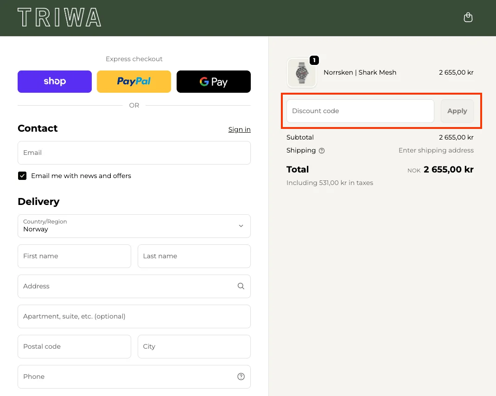The image size is (496, 396).
Task: Click the City input field
Action: tap(194, 347)
